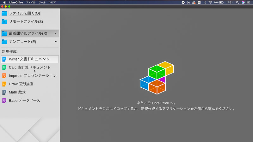Image resolution: width=253 pixels, height=142 pixels.
Task: Create a new Impress プレゼンテーション
Action: point(30,76)
